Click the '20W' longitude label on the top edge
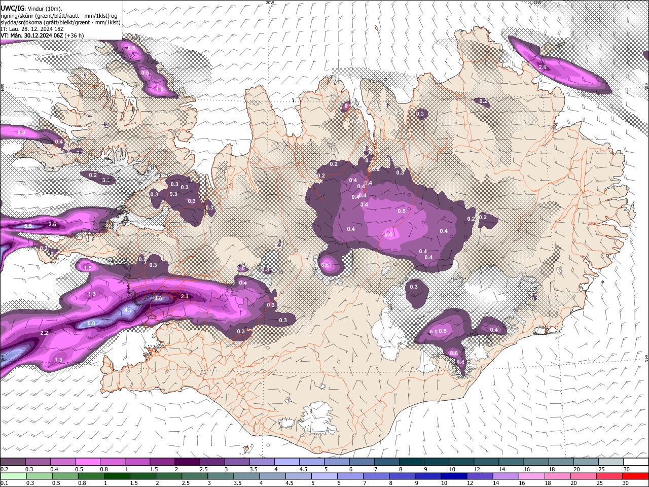 270,3
